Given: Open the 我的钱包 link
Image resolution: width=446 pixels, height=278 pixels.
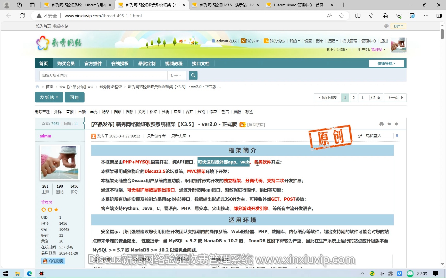Looking at the screenshot, I should (x=274, y=41).
